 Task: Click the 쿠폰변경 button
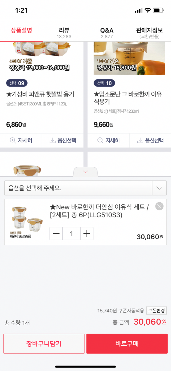(156, 311)
